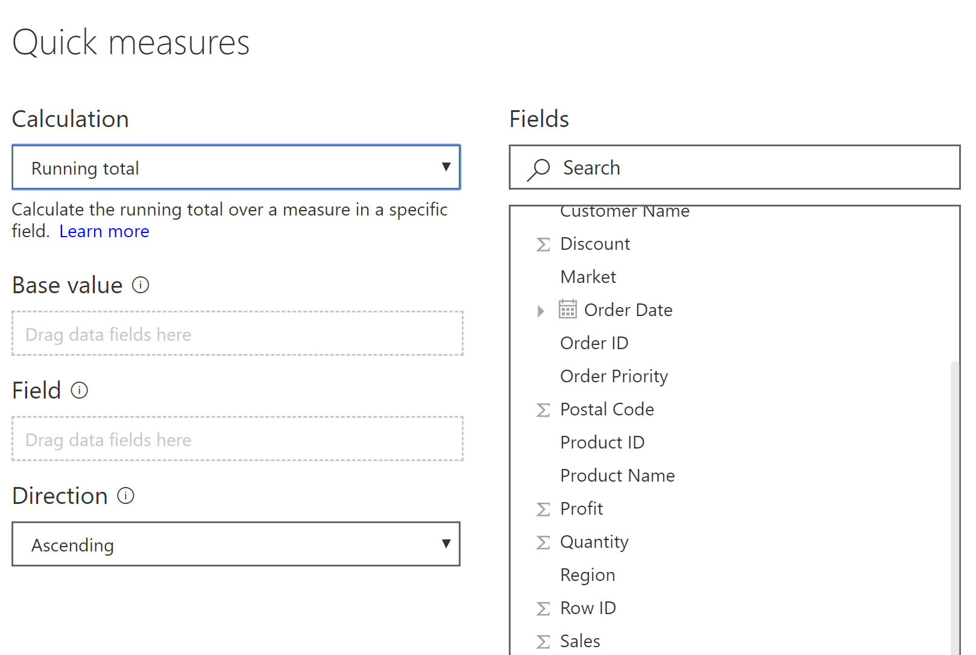This screenshot has height=655, width=976.
Task: Open the Calculation dropdown showing Running total
Action: click(x=236, y=167)
